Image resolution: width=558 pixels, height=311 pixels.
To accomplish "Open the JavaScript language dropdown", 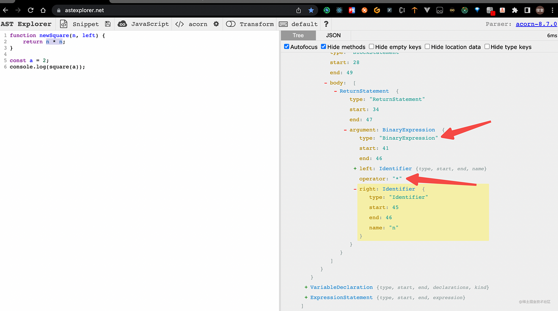I will 150,24.
